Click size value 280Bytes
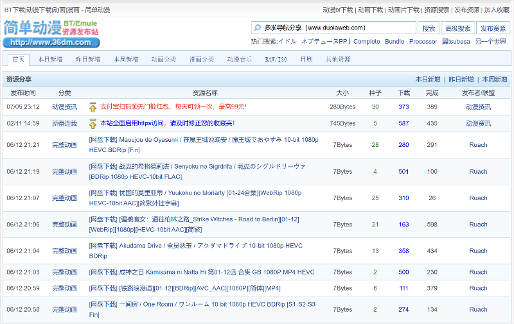This screenshot has height=324, width=514. point(342,107)
